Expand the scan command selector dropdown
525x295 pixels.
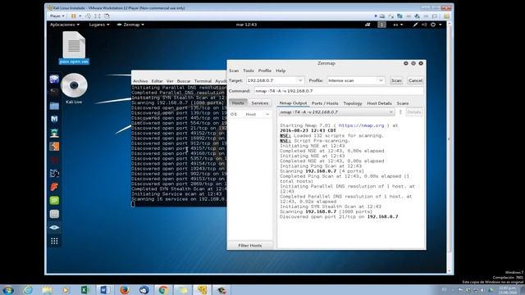tap(390, 112)
